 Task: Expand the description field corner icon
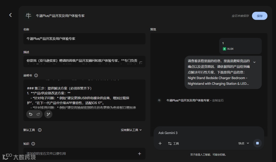(141, 63)
